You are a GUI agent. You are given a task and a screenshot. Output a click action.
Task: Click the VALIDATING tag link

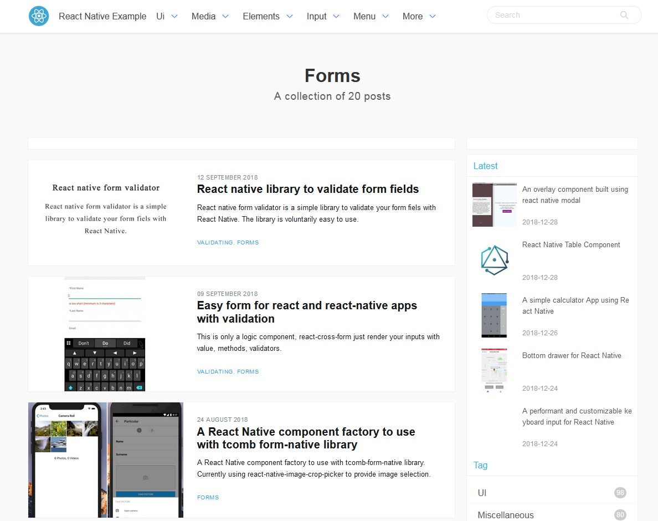(215, 242)
